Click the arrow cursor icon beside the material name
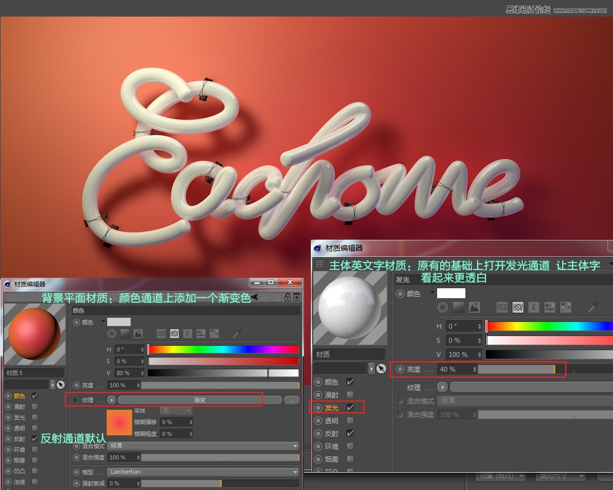Screen dimensions: 613x490 pos(382,368)
